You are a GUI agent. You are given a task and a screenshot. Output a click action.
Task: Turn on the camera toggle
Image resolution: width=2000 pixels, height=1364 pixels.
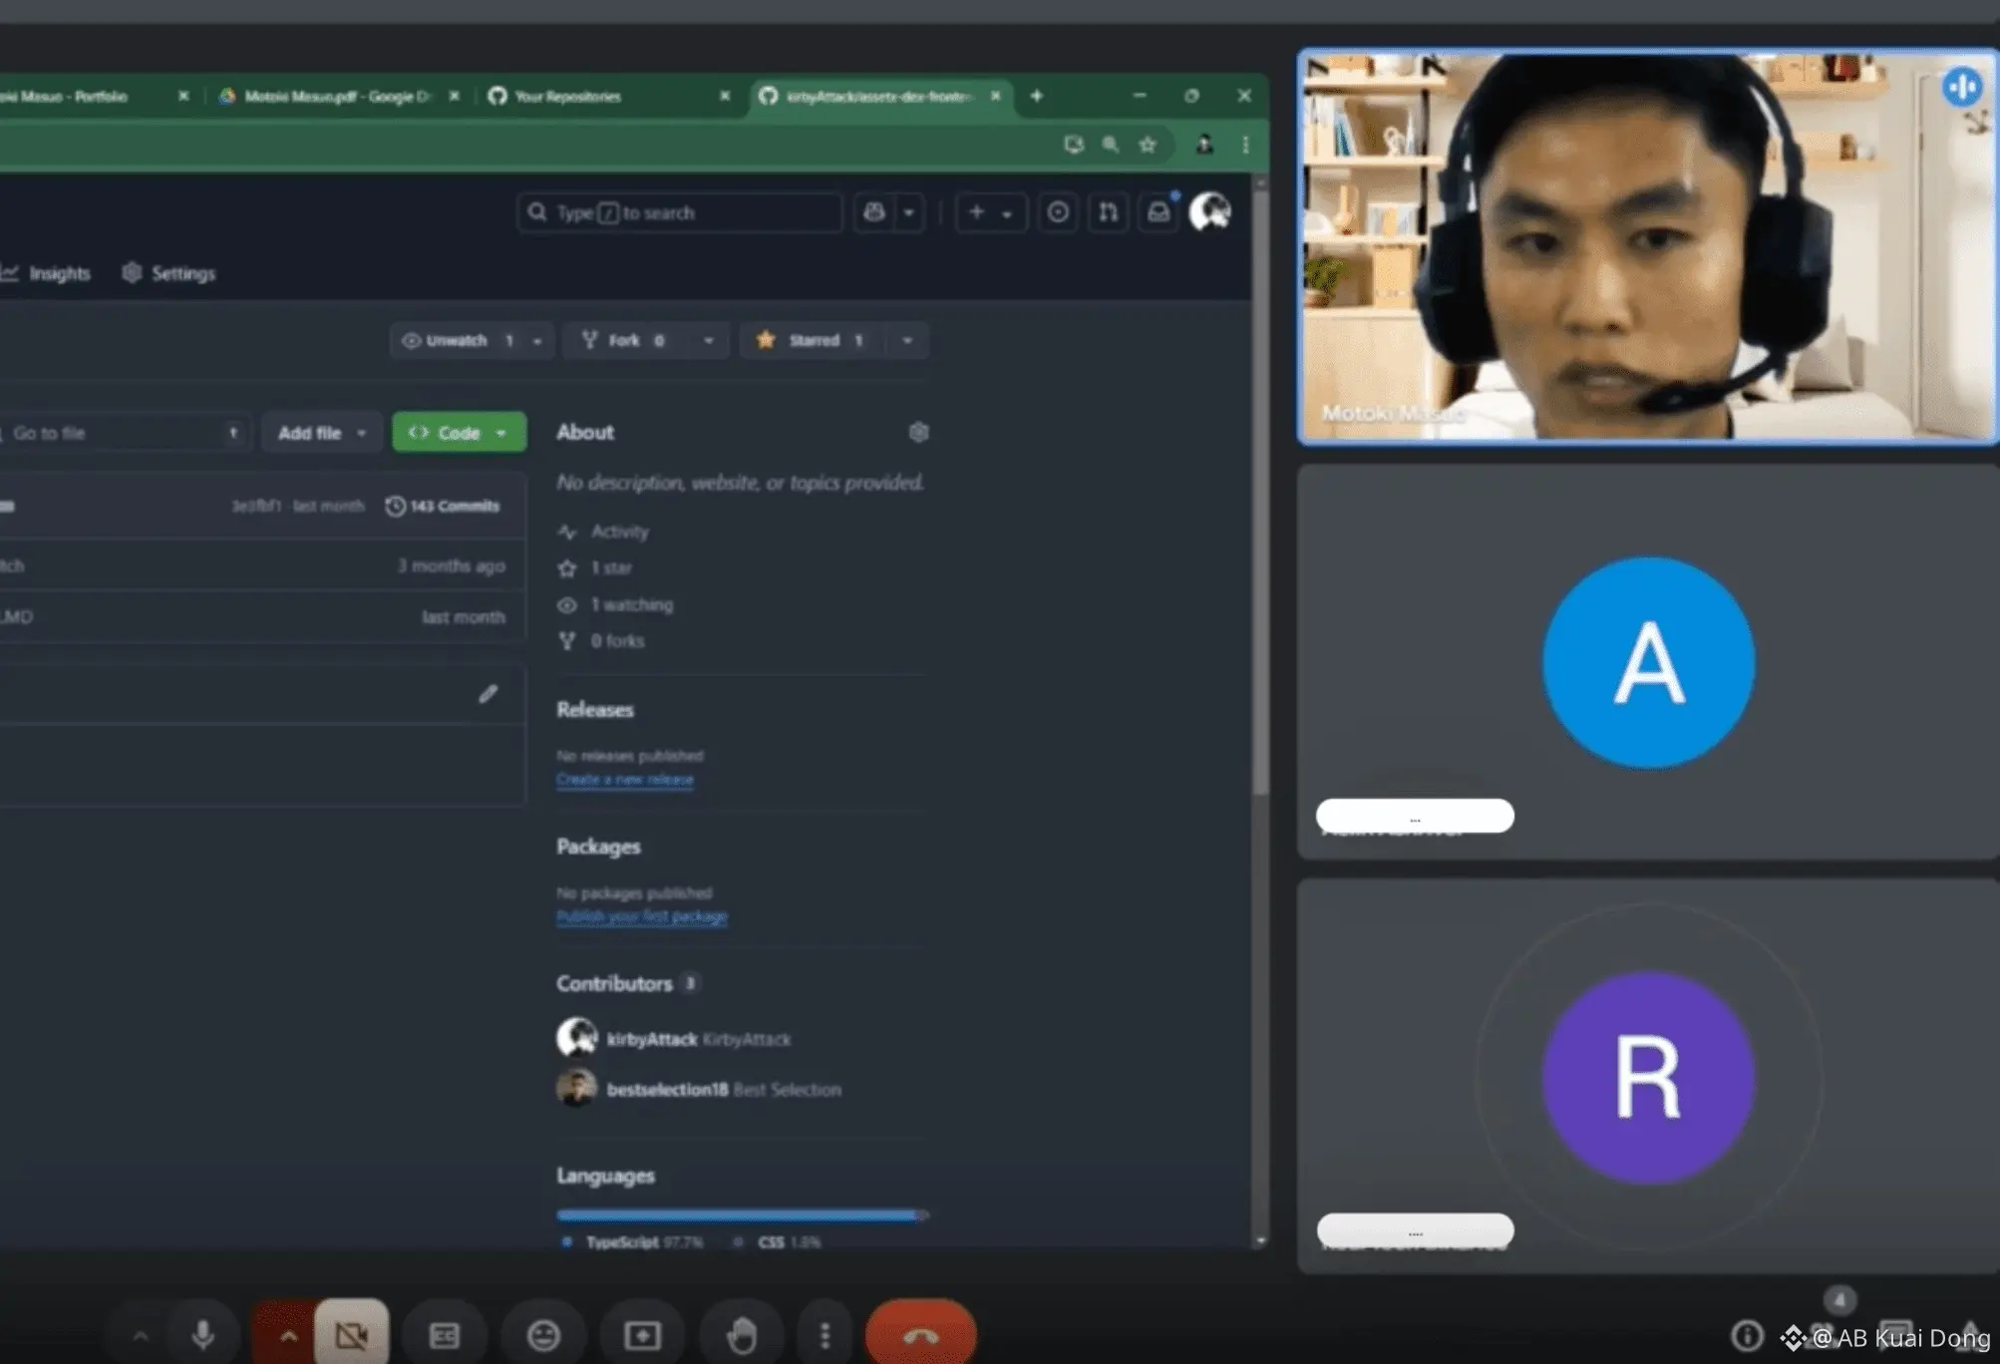tap(351, 1335)
